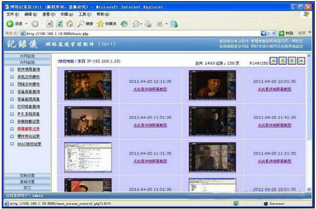The height and width of the screenshot is (209, 316).
Task: Open the 工具 menu
Action: (85, 14)
